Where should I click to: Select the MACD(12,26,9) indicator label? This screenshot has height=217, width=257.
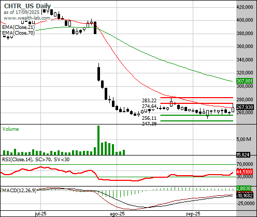[x=19, y=190]
